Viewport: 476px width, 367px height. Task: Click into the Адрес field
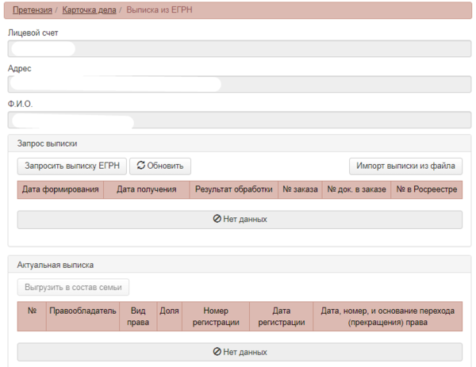pos(238,84)
